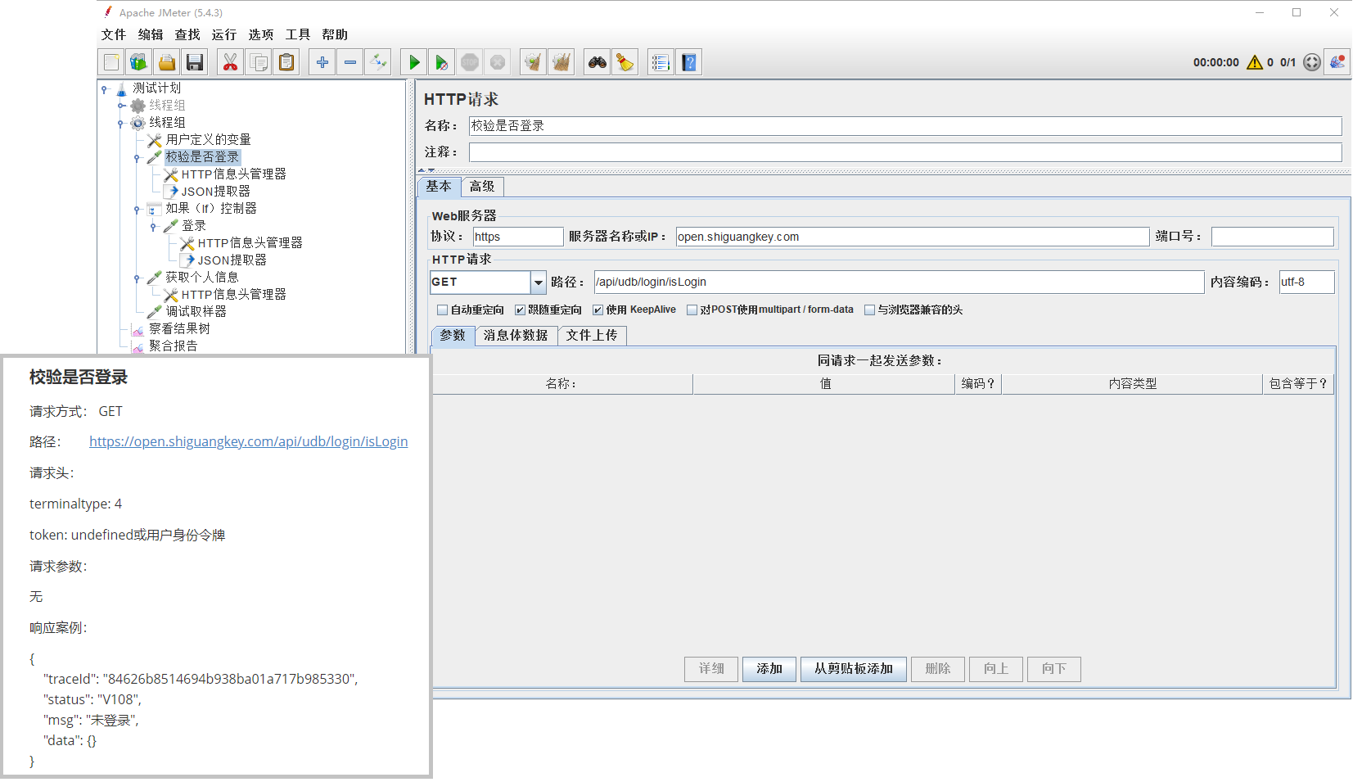Click the green Start run icon
The width and height of the screenshot is (1353, 782).
click(414, 62)
